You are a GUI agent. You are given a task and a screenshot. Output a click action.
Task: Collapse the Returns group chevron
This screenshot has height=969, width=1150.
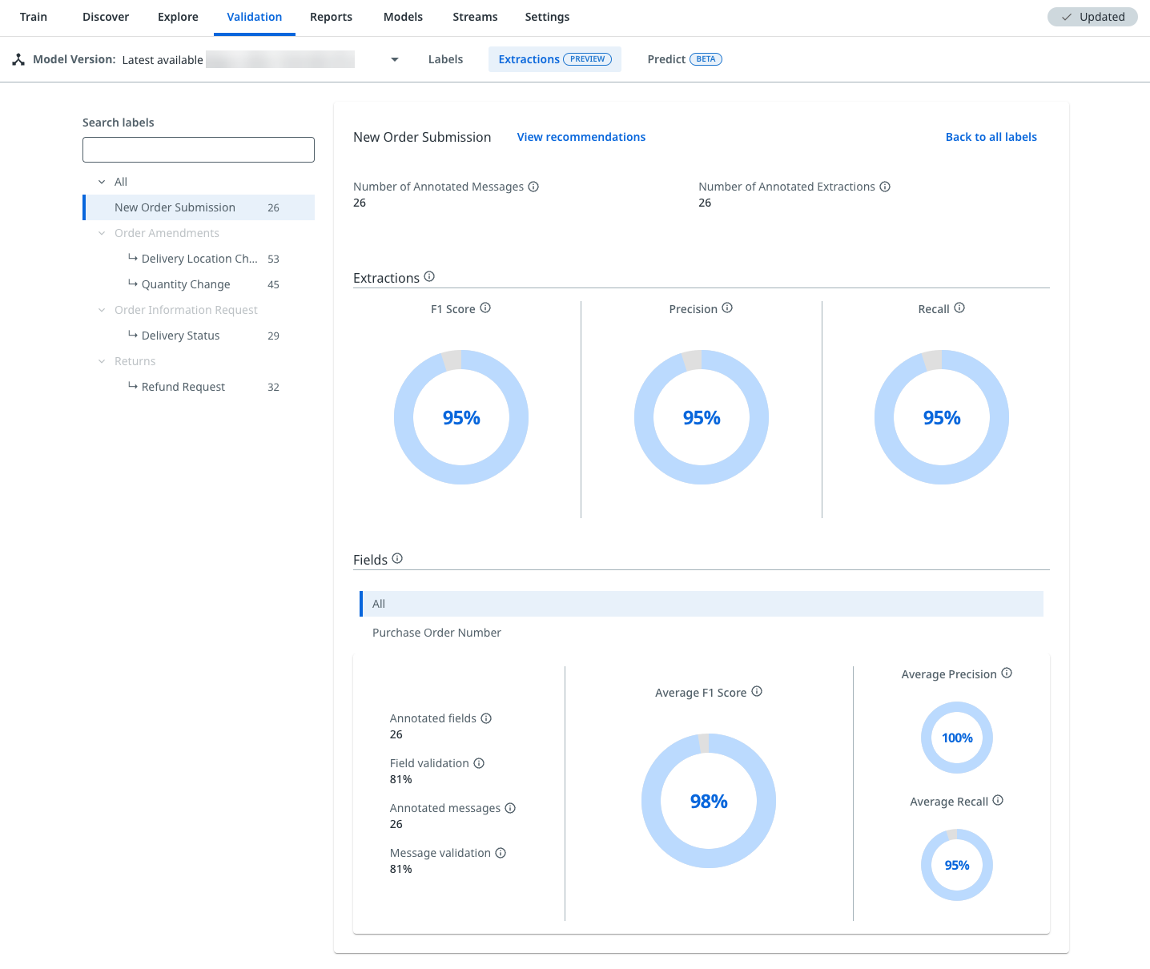pos(102,361)
